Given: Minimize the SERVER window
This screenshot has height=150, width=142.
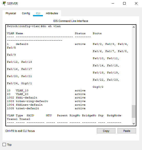Looking at the screenshot, I should 113,4.
